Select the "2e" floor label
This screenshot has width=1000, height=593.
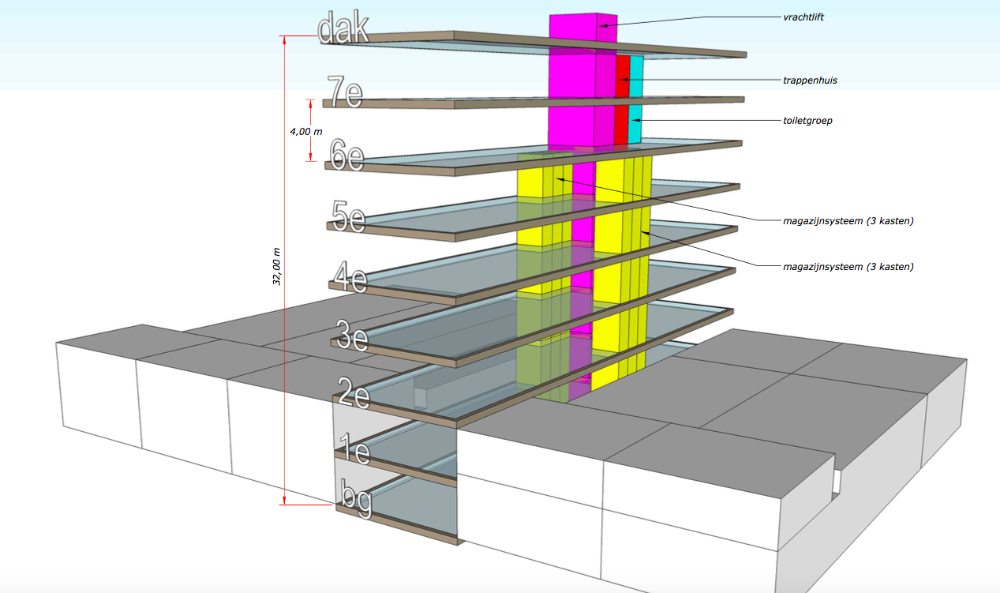coord(354,392)
